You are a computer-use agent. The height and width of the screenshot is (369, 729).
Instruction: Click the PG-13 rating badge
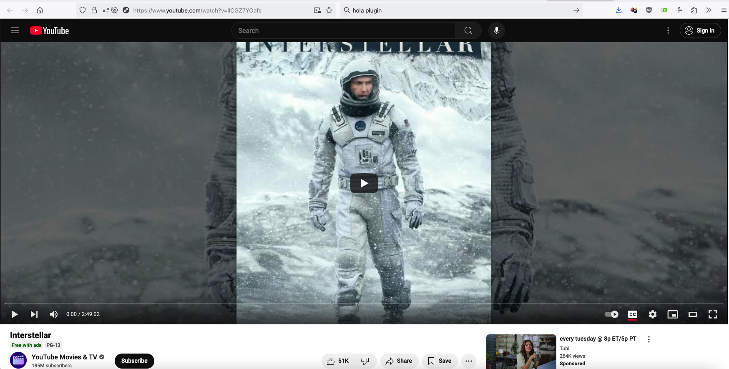(53, 345)
